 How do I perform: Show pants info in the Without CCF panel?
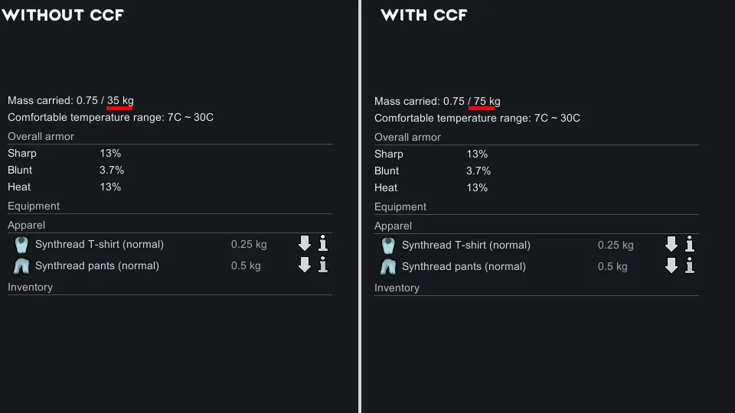pos(323,265)
